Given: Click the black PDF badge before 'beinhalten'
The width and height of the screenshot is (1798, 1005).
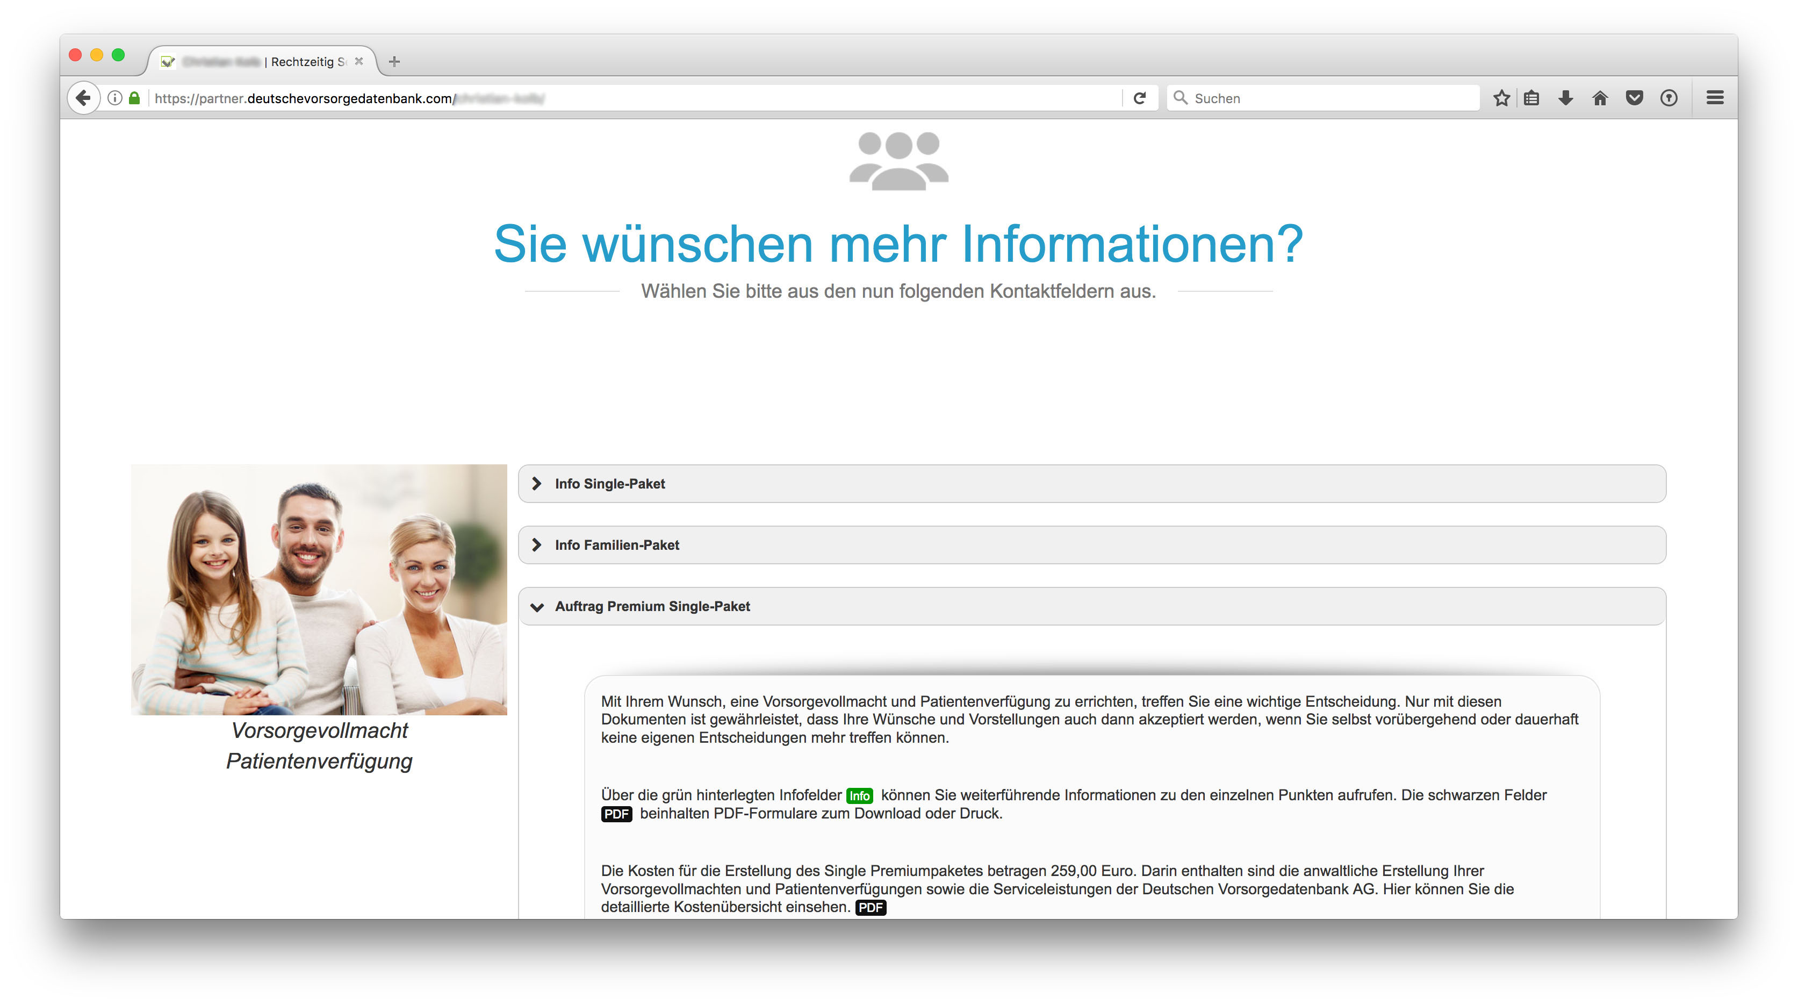Looking at the screenshot, I should [616, 814].
